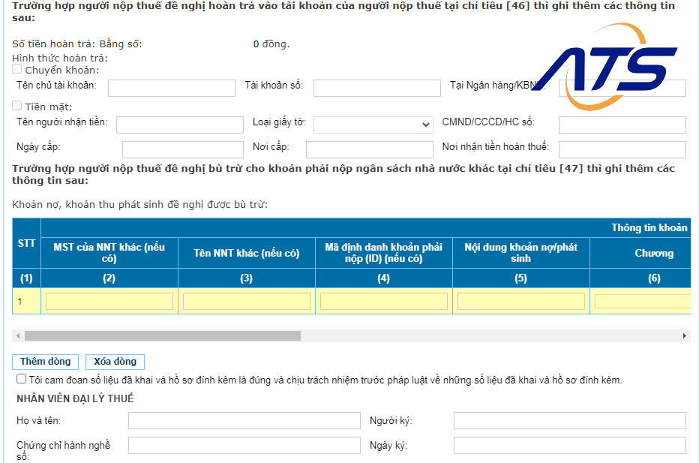The width and height of the screenshot is (699, 463).
Task: Click the Thêm dòng button
Action: [x=45, y=362]
